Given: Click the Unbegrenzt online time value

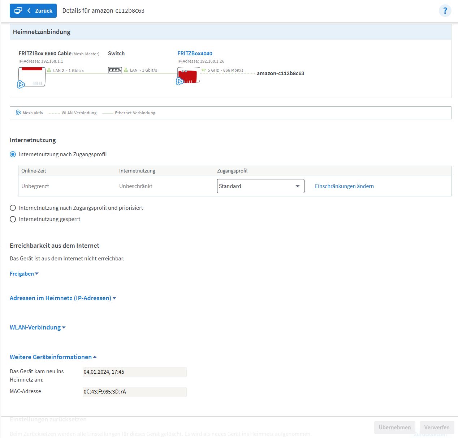Looking at the screenshot, I should 35,186.
